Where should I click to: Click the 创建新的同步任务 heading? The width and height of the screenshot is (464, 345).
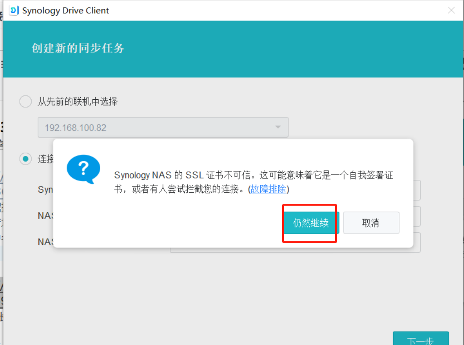pos(78,48)
